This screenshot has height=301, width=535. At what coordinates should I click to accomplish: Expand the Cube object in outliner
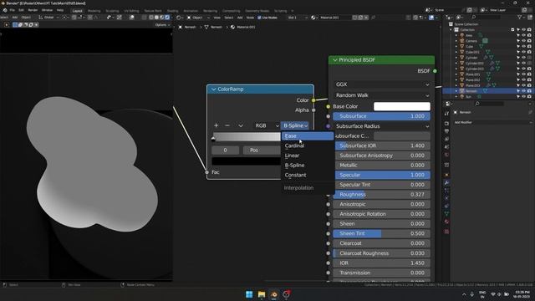[456, 47]
